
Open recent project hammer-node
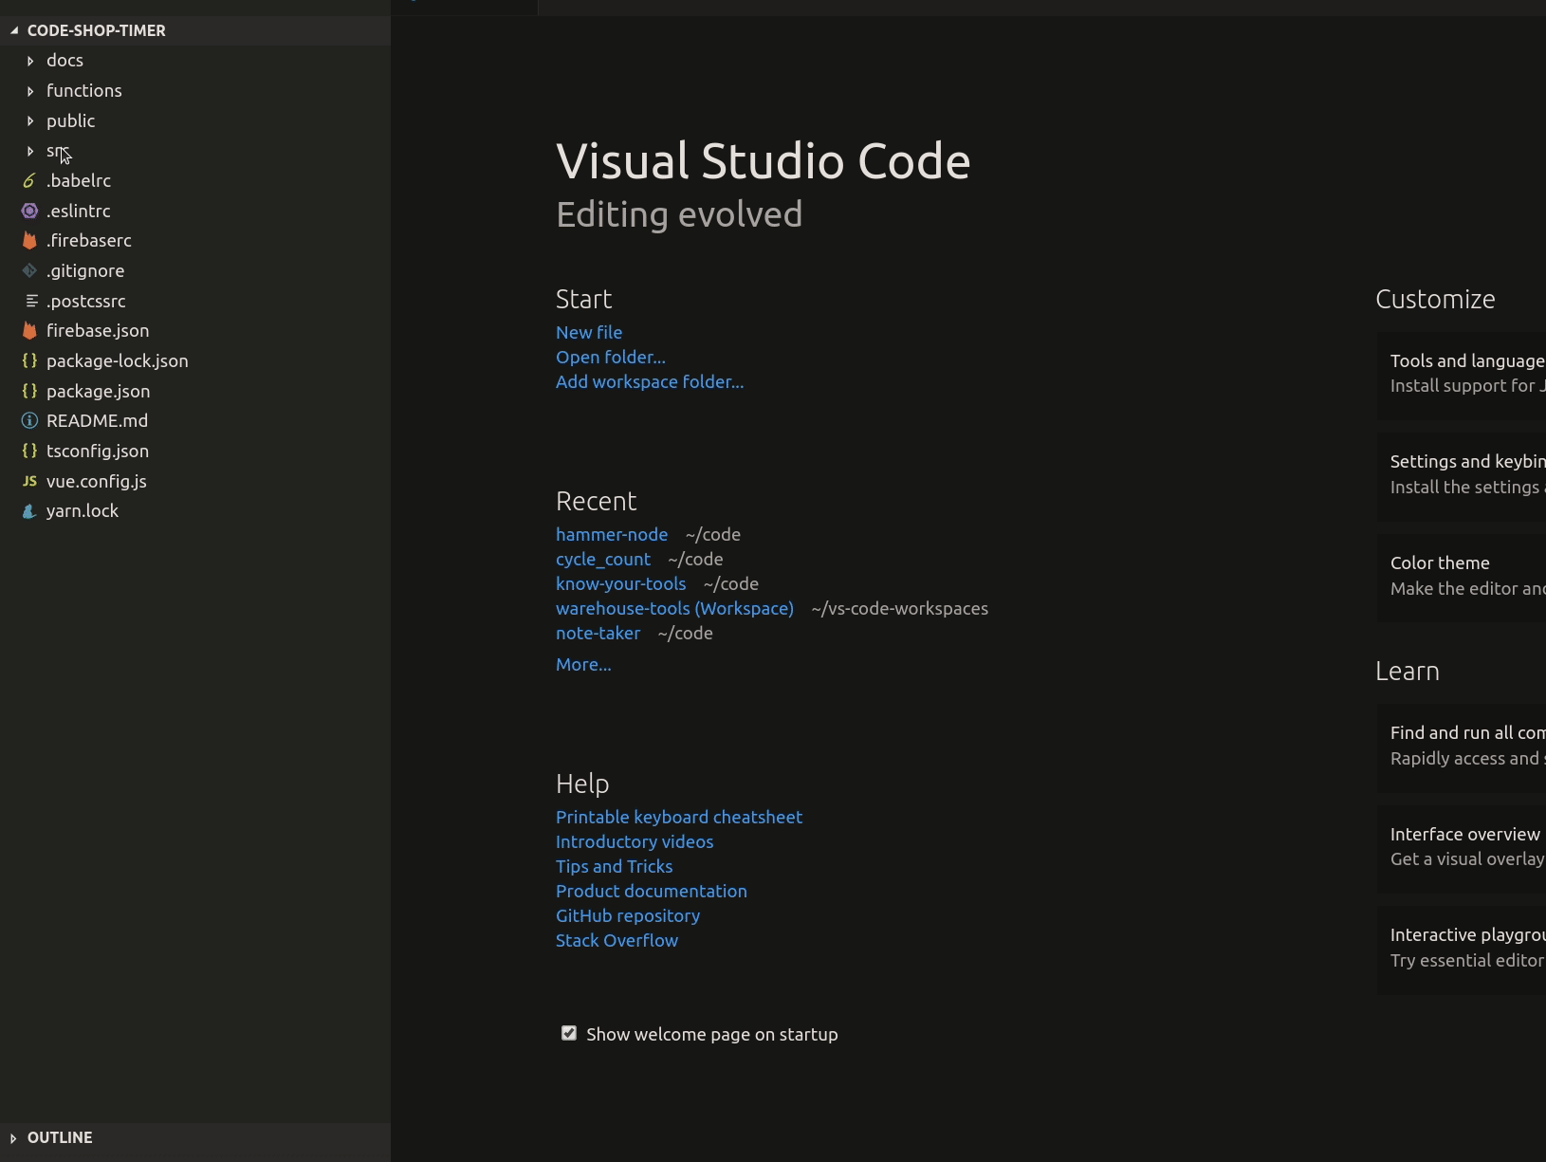pos(612,534)
